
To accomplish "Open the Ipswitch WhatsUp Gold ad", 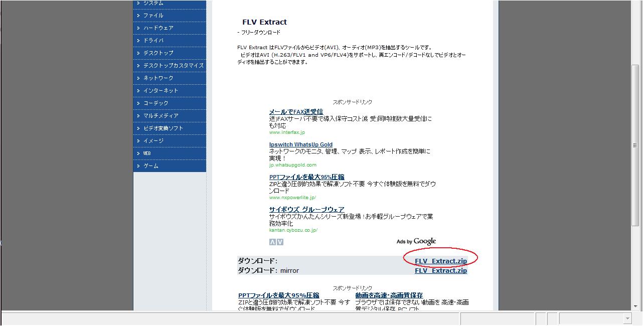I will [301, 144].
